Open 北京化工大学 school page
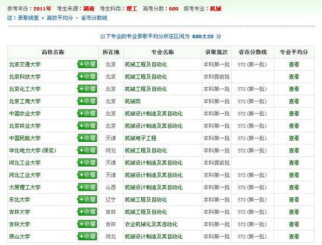Screen dimensions: 322x245 point(25,89)
